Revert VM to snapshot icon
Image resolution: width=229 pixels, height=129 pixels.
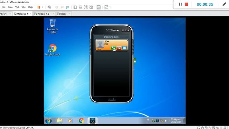point(62,7)
